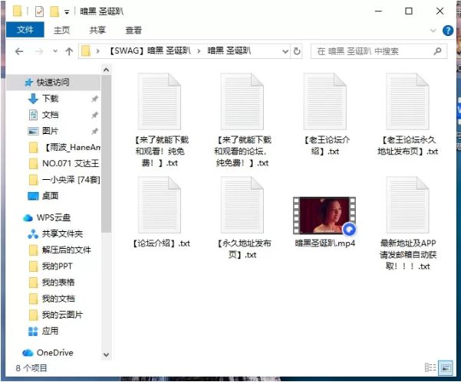461x382 pixels.
Task: Open 我的表格 folder in sidebar
Action: 53,282
